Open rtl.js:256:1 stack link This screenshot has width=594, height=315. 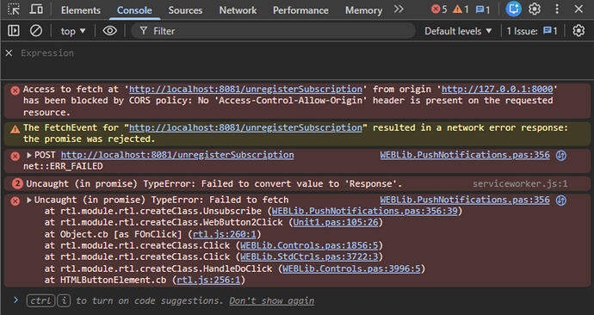(x=208, y=281)
